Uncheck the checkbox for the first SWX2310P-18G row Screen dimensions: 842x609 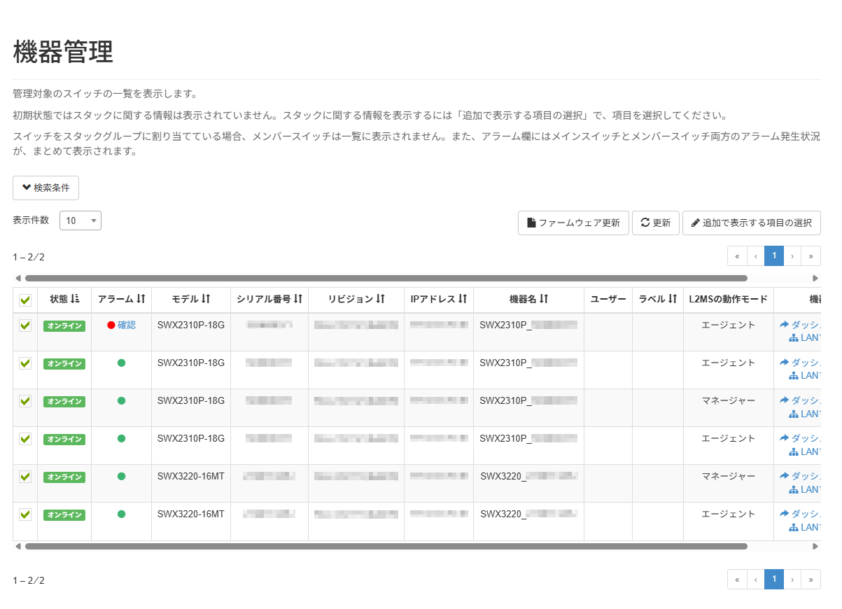pos(24,325)
